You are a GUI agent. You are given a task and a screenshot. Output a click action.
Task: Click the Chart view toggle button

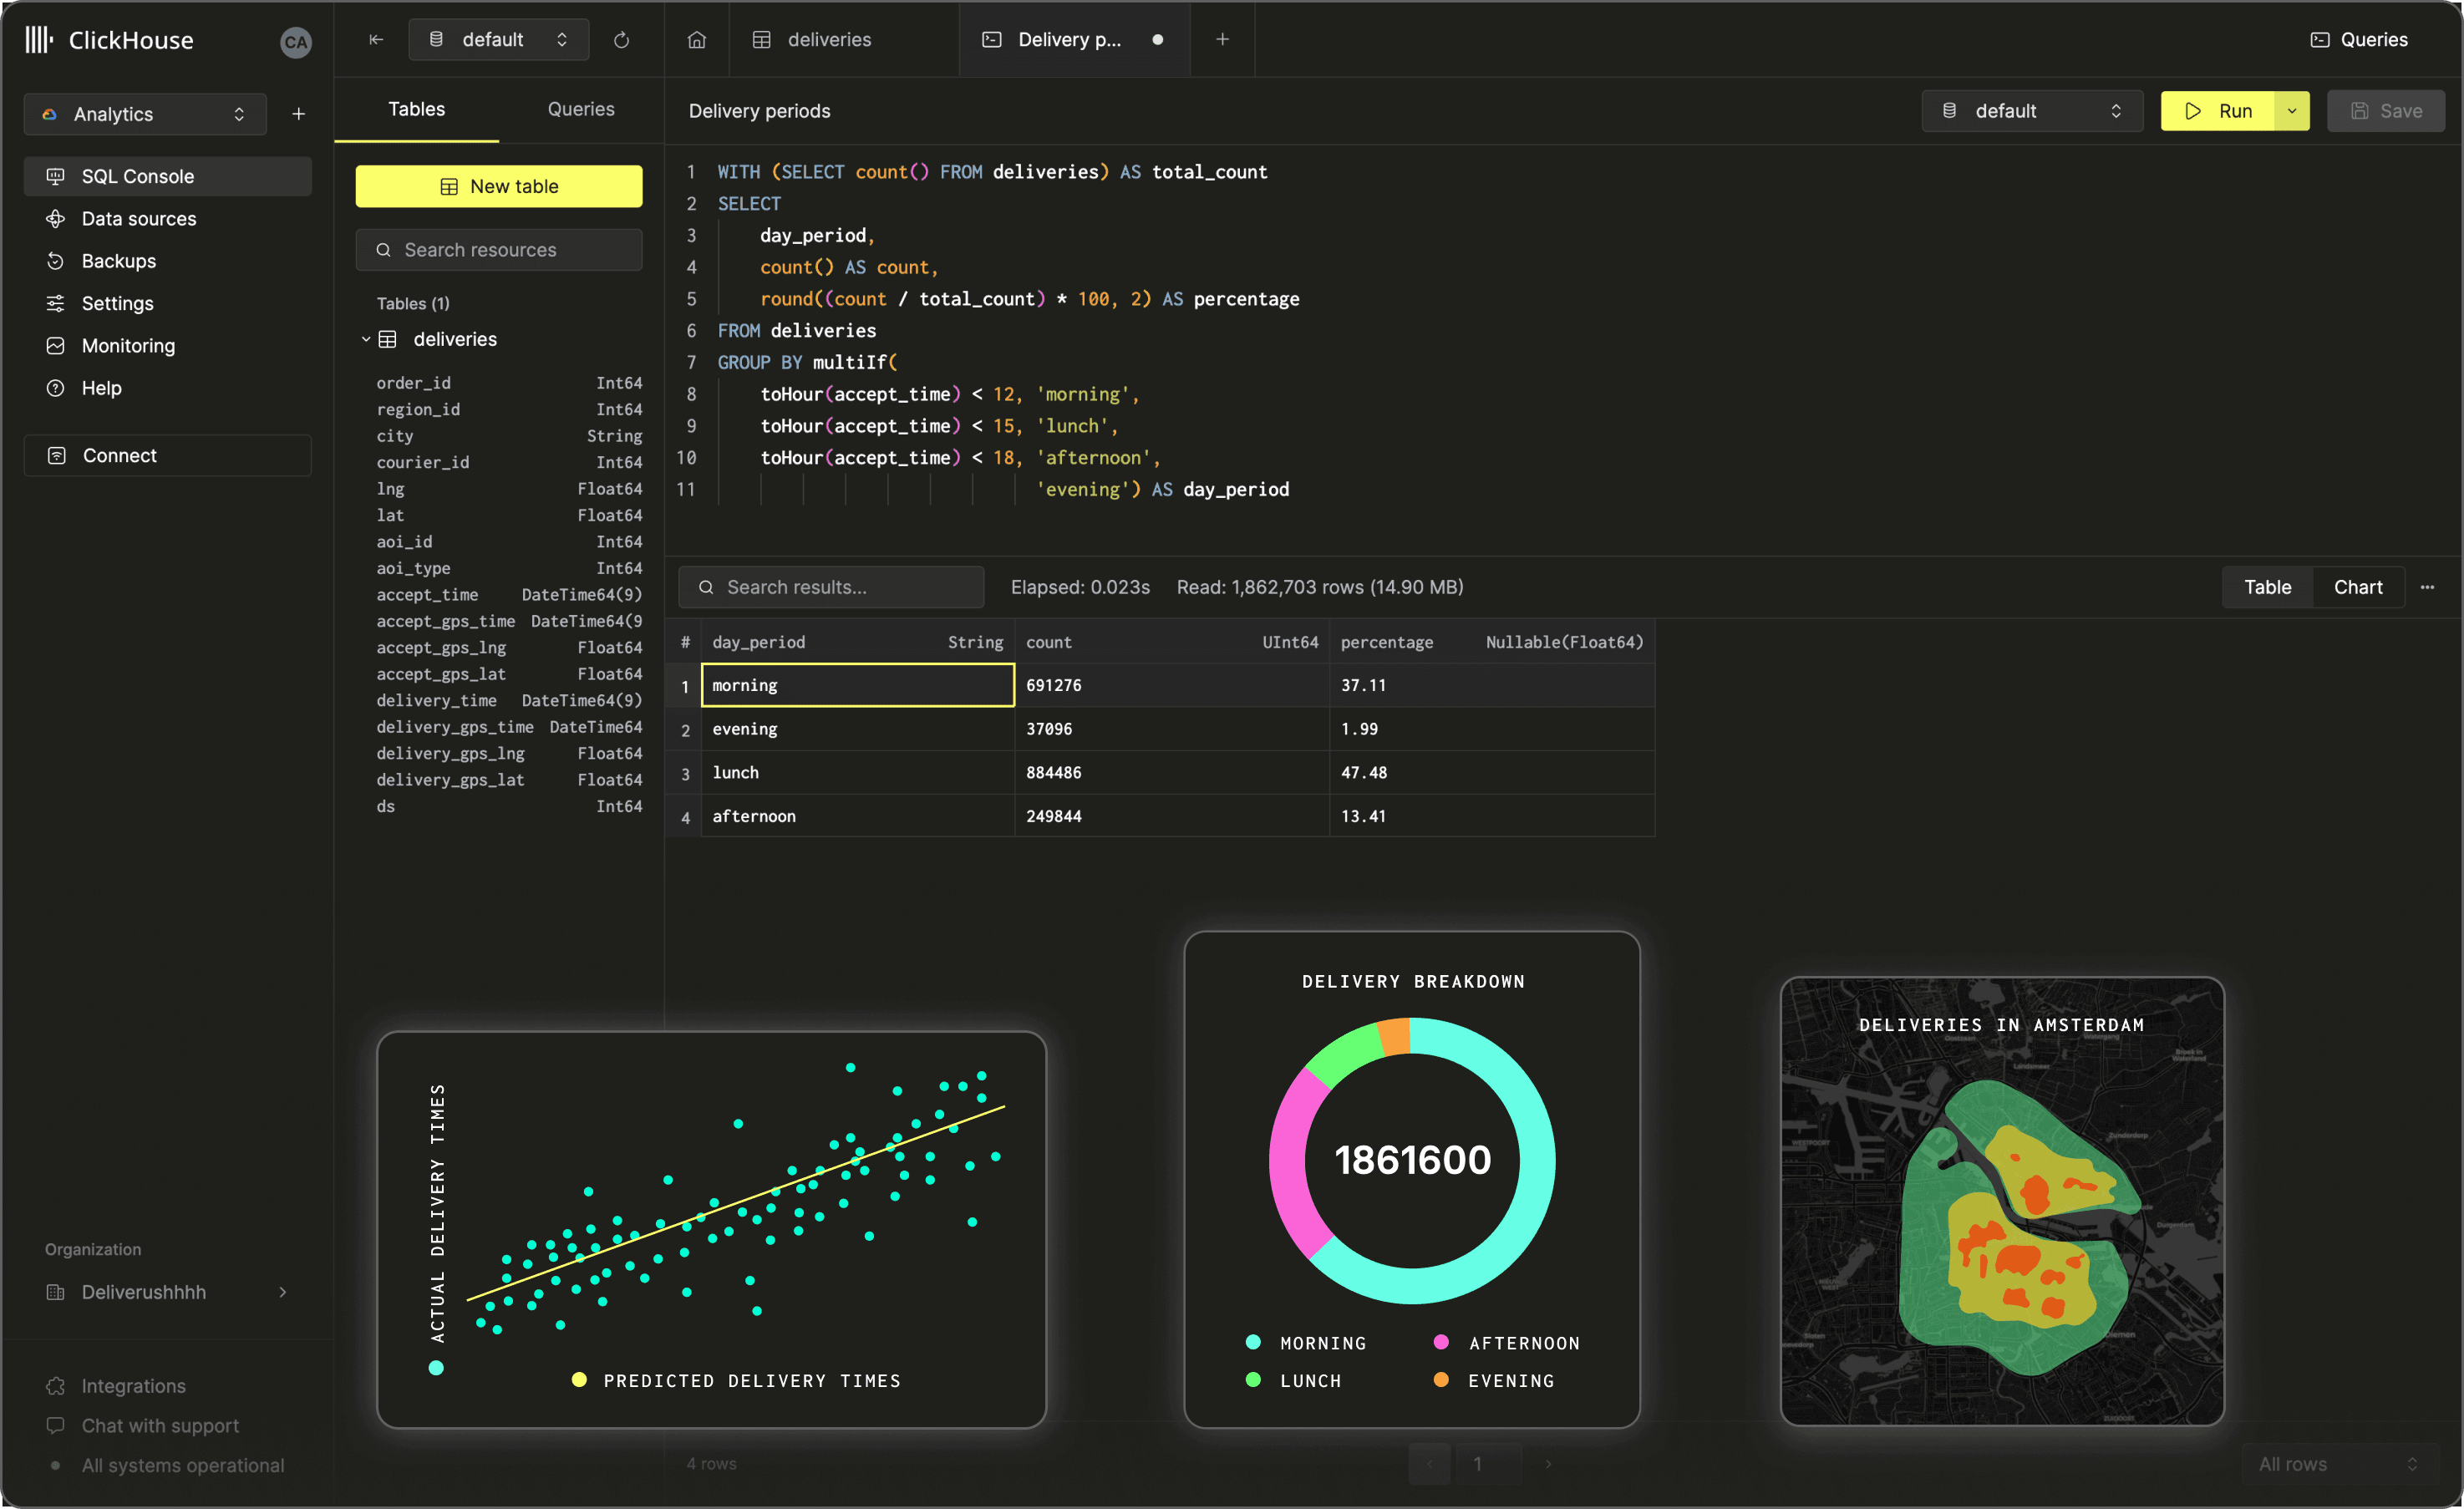coord(2359,587)
